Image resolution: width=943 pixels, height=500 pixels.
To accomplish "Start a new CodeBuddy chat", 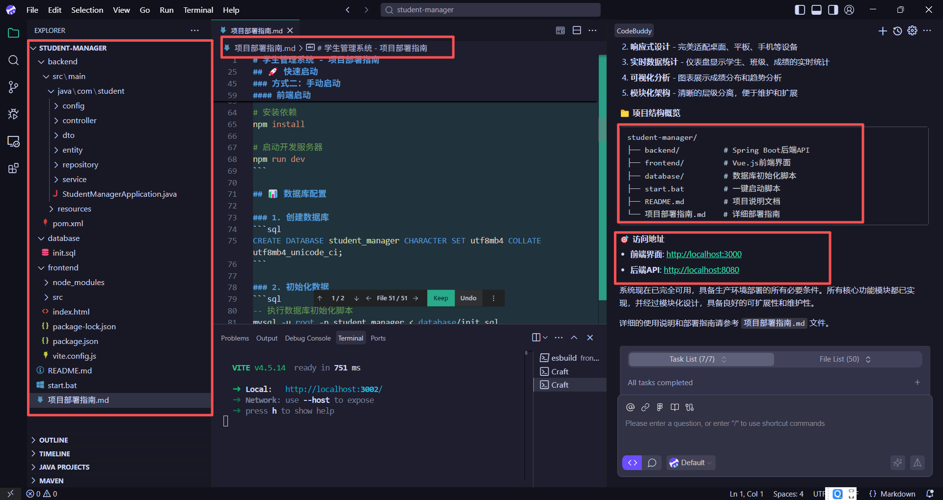I will [883, 31].
